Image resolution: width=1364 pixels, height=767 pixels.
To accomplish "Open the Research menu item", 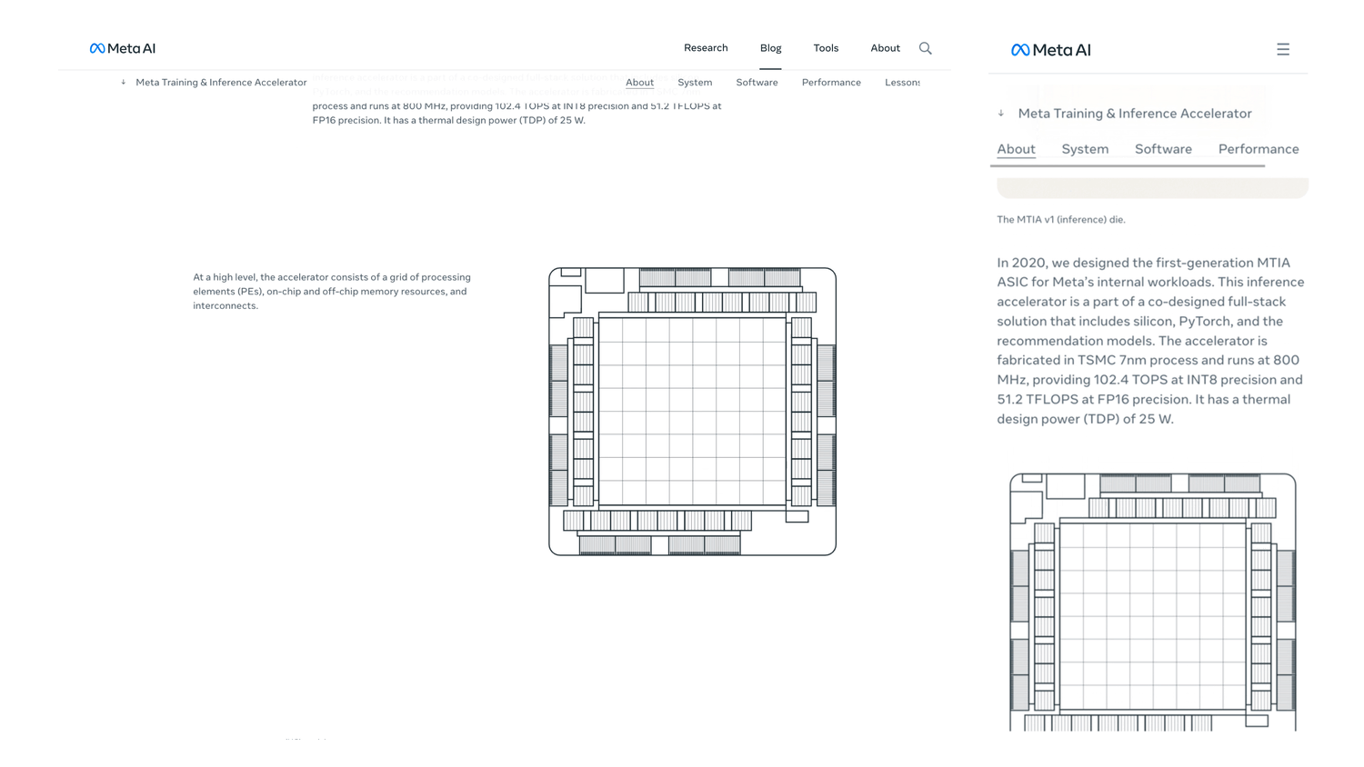I will click(x=706, y=48).
